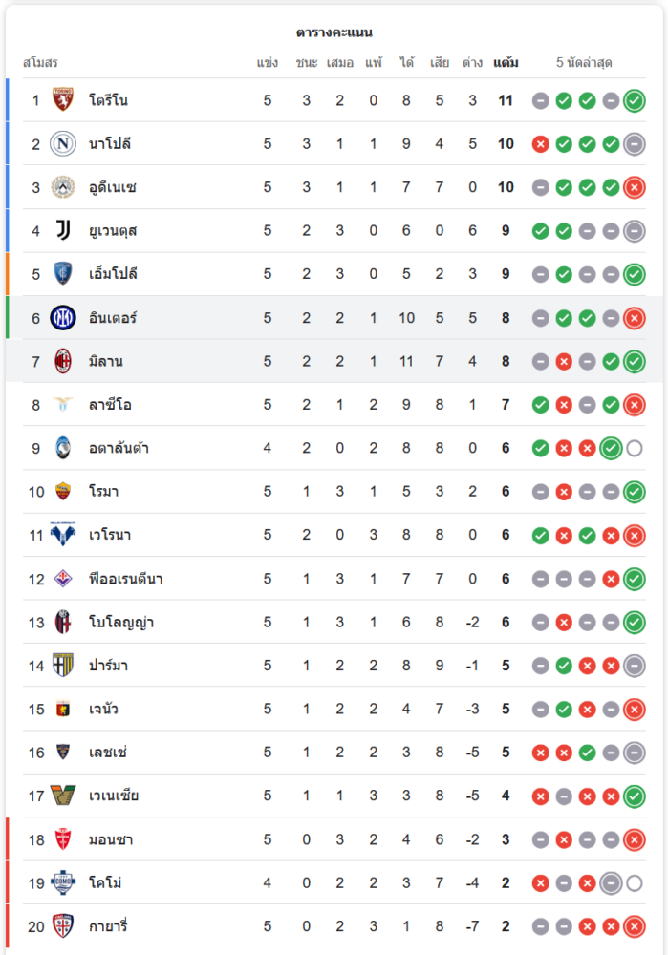This screenshot has height=955, width=668.
Task: Click the 5 นัดล่าสุด column header
Action: pyautogui.click(x=584, y=63)
